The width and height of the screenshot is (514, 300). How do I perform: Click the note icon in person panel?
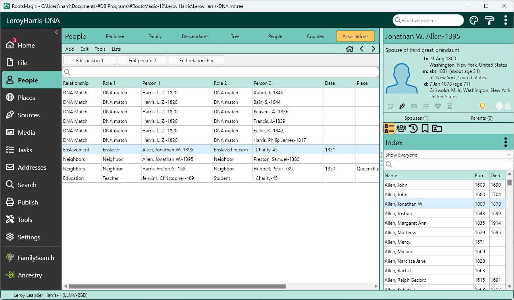[390, 106]
